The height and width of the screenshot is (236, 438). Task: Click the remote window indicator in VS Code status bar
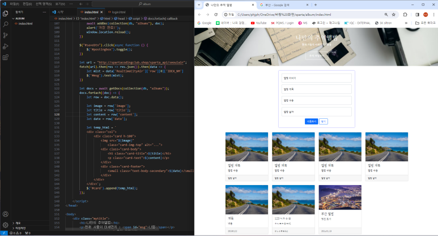tap(4, 233)
